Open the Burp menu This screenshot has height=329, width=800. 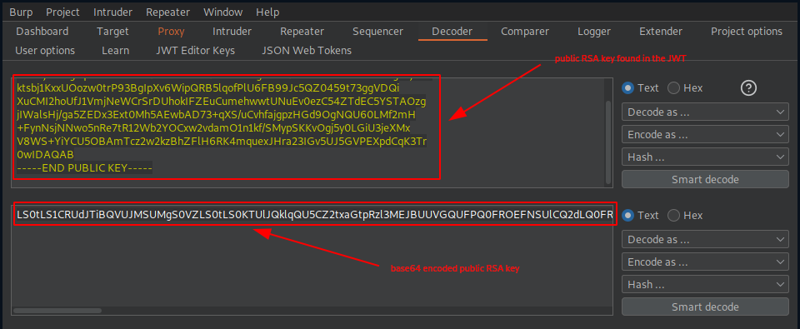click(21, 12)
